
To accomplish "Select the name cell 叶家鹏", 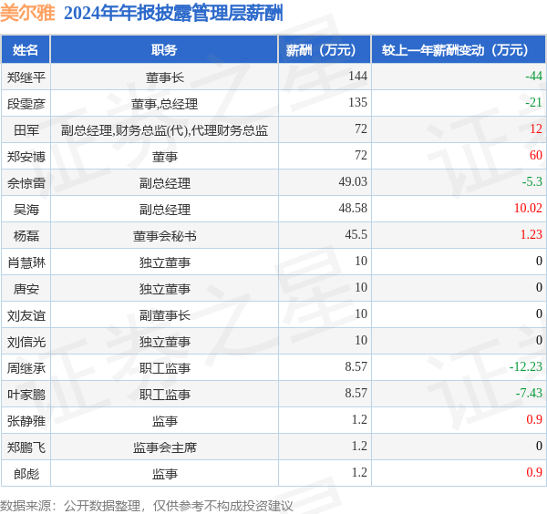I will coord(26,396).
